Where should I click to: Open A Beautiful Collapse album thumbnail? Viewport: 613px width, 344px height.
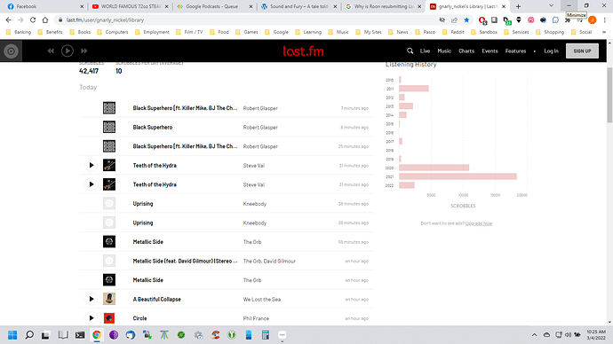109,299
